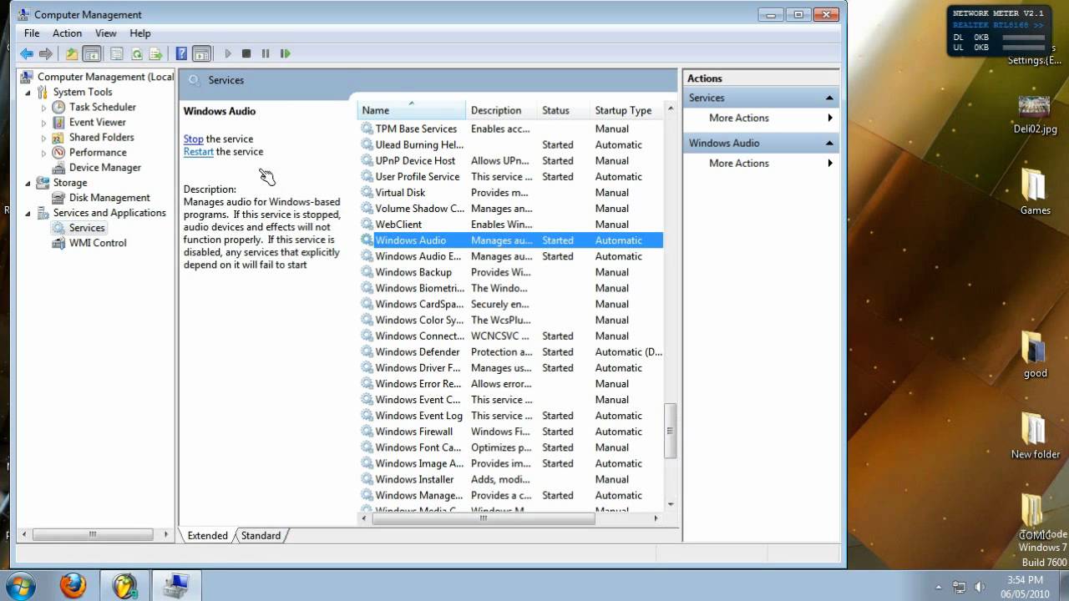Click the gear icon beside WebClient
The height and width of the screenshot is (601, 1069).
click(367, 225)
